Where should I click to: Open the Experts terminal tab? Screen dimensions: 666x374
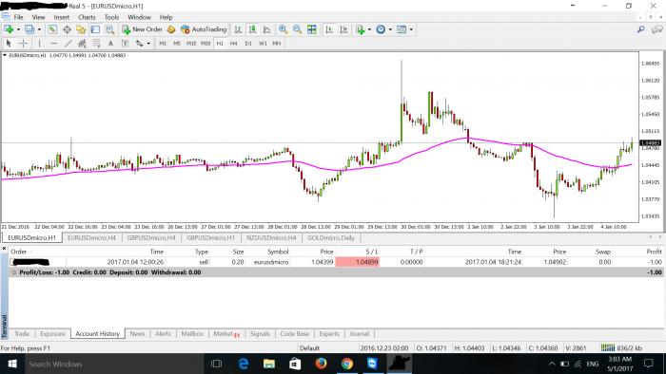click(329, 334)
